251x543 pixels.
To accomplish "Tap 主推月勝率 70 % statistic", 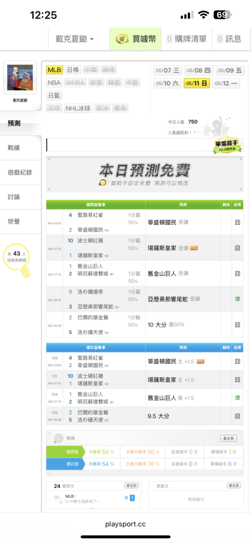I will 143,464.
